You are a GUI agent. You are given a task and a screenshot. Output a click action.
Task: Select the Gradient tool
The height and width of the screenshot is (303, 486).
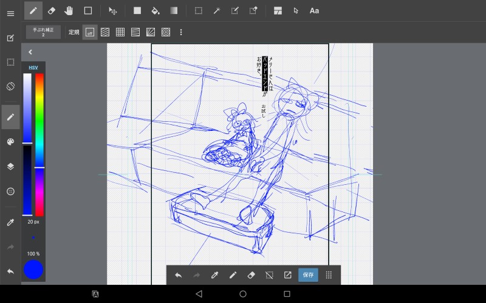(x=174, y=11)
